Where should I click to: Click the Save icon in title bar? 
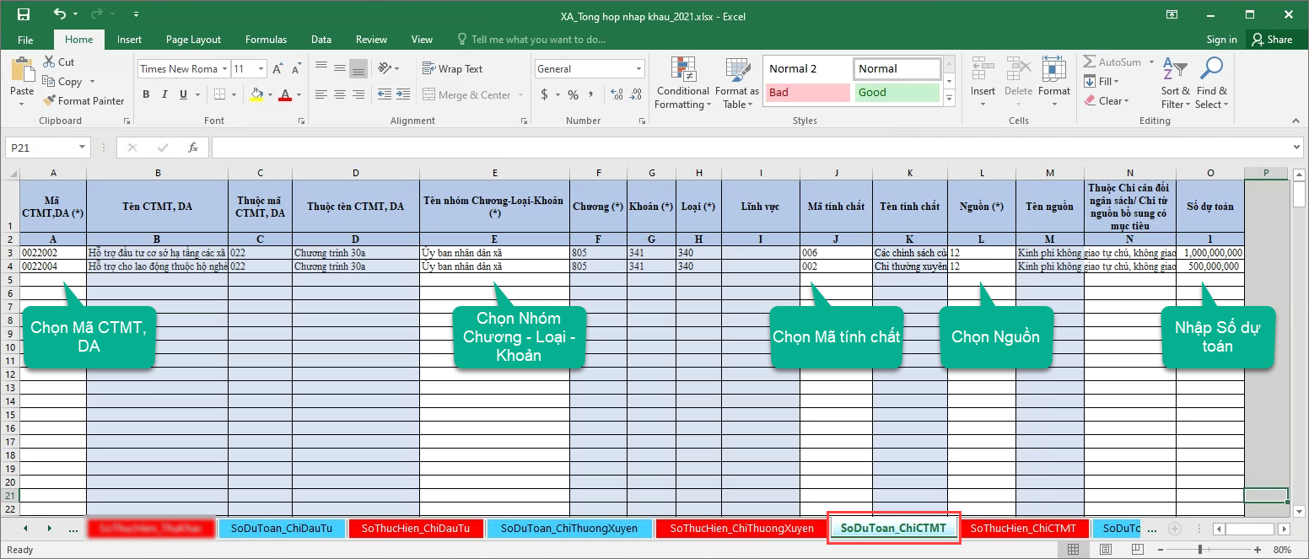24,14
